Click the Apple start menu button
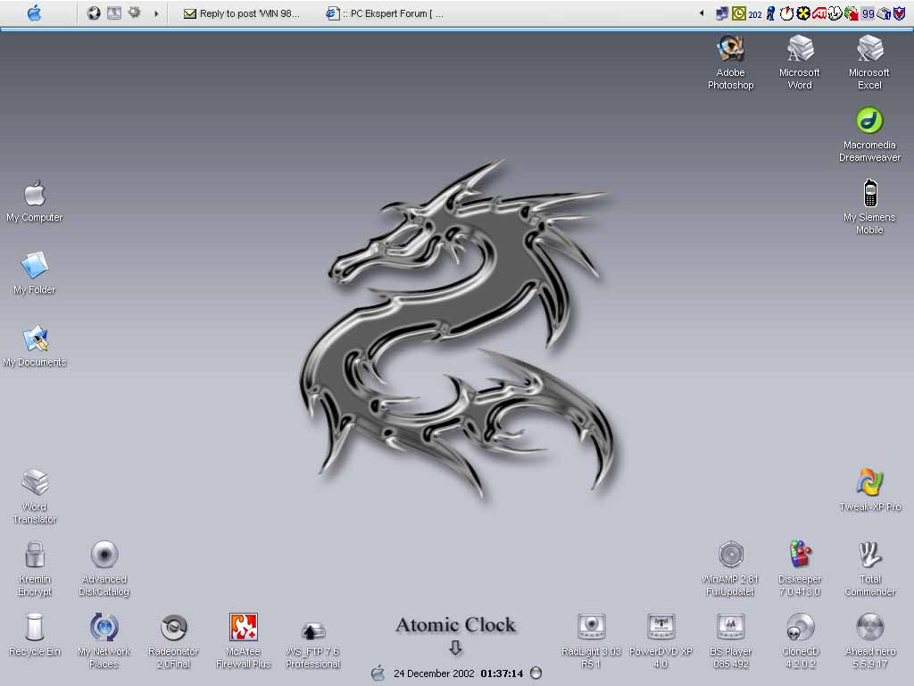Image resolution: width=914 pixels, height=686 pixels. click(34, 13)
